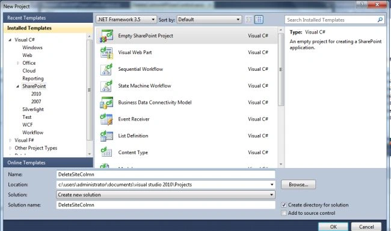Select SharePoint 2007 tree item
The width and height of the screenshot is (391, 231).
point(36,101)
